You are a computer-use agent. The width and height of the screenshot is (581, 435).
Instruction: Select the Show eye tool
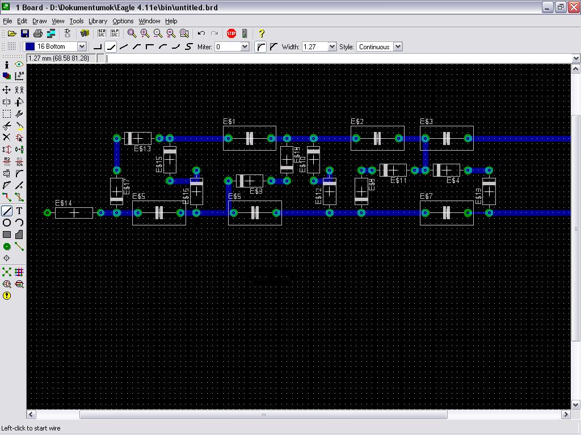[x=19, y=65]
